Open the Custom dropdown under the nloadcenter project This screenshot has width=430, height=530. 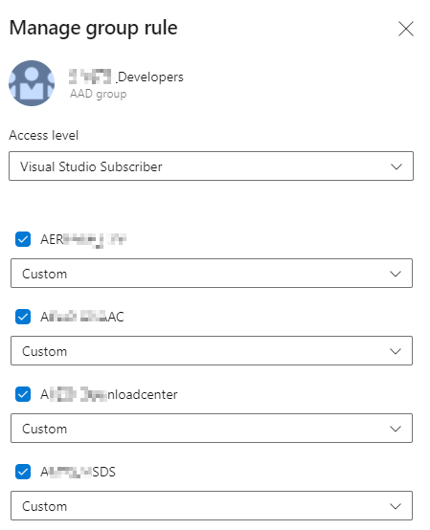[x=212, y=428]
